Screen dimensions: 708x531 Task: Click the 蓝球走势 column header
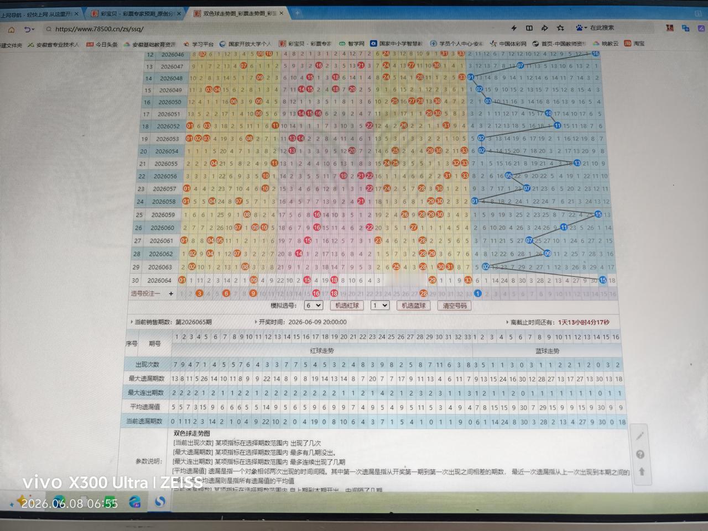click(x=547, y=351)
